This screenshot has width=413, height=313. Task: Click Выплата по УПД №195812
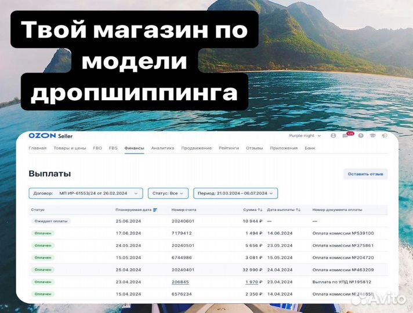tap(342, 282)
